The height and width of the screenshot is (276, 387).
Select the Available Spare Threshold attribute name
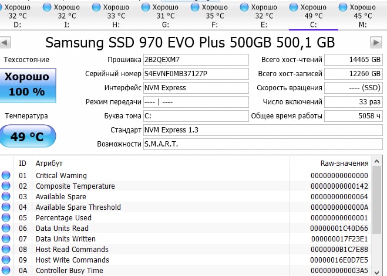tap(78, 207)
